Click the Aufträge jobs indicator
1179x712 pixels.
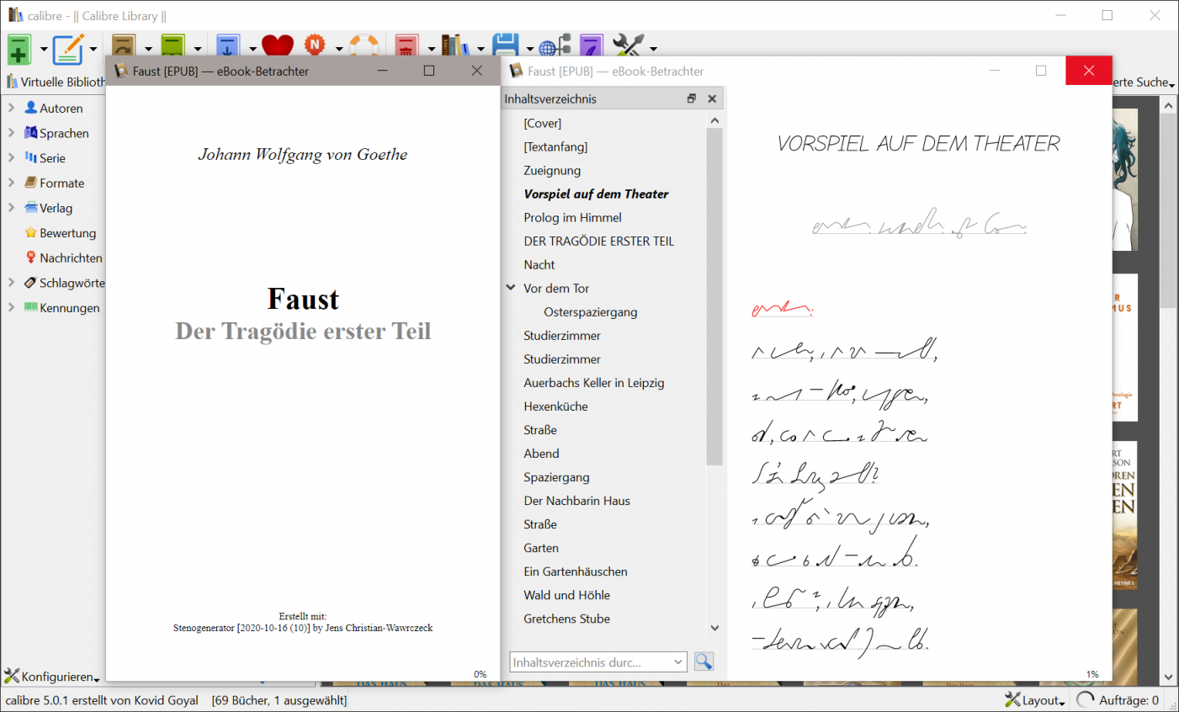pyautogui.click(x=1119, y=699)
